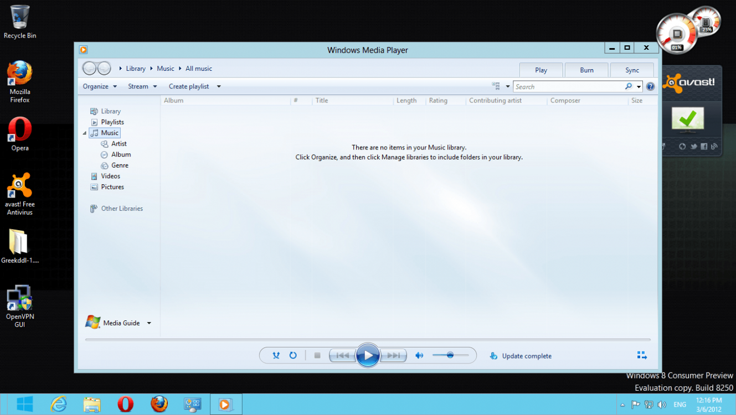The image size is (736, 415).
Task: Expand the Create playlist dropdown arrow
Action: (219, 86)
